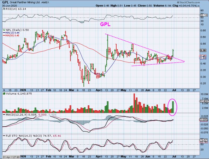This screenshot has width=209, height=159.
Task: Click the 20 level on the stochastic axis
Action: tap(202, 150)
